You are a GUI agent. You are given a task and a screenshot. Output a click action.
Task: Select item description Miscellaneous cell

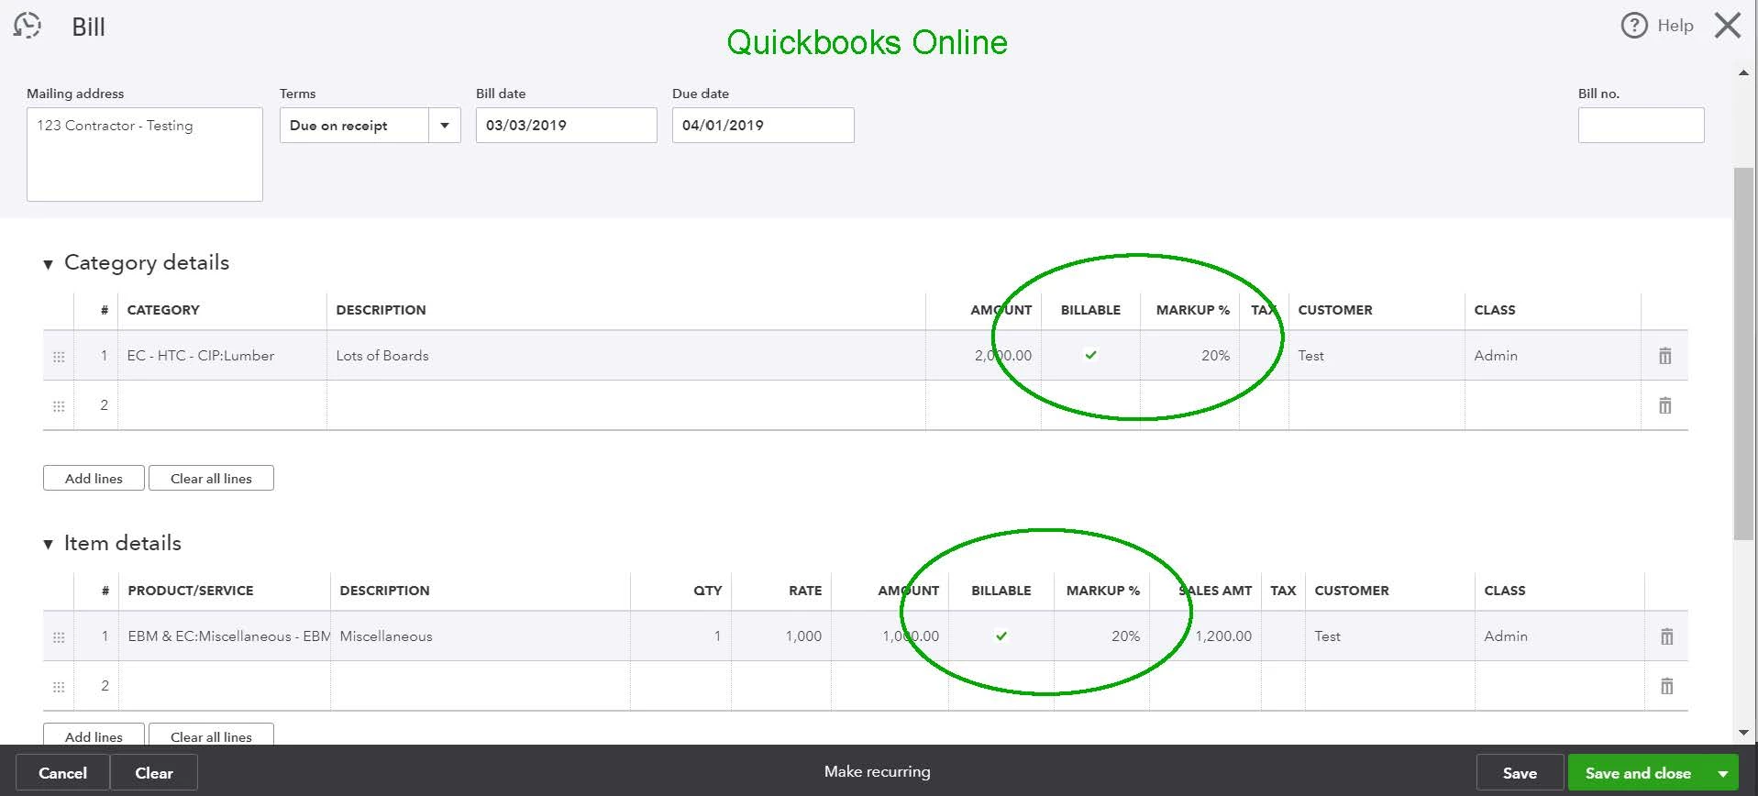pos(481,636)
